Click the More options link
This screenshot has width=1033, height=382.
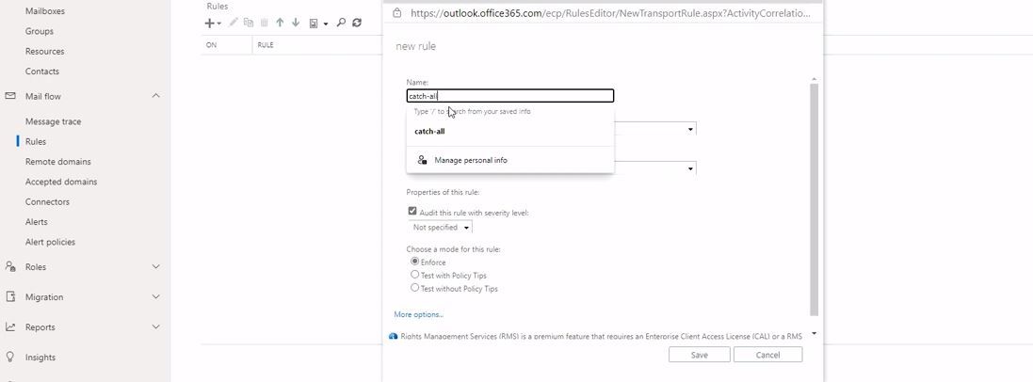[x=418, y=314]
